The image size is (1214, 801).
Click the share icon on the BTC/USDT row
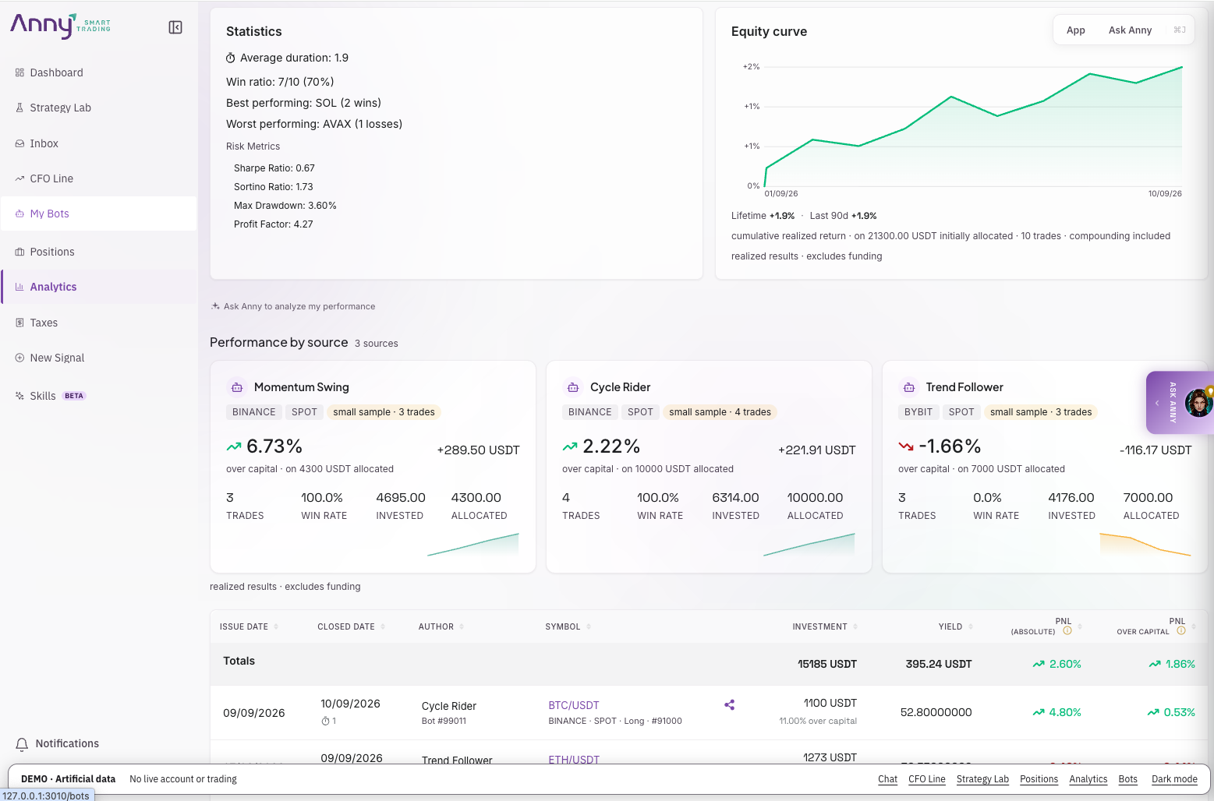click(730, 705)
